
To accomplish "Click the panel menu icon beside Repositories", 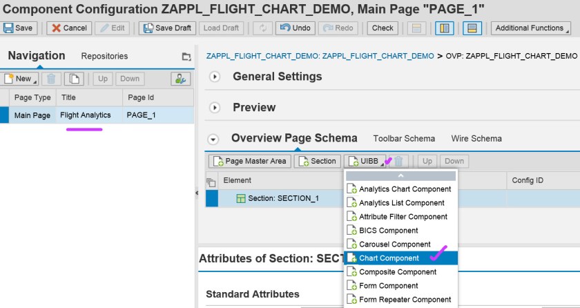I will click(x=186, y=57).
